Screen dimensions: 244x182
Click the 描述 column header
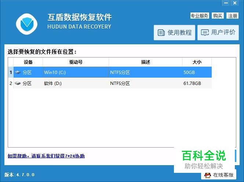[146, 62]
